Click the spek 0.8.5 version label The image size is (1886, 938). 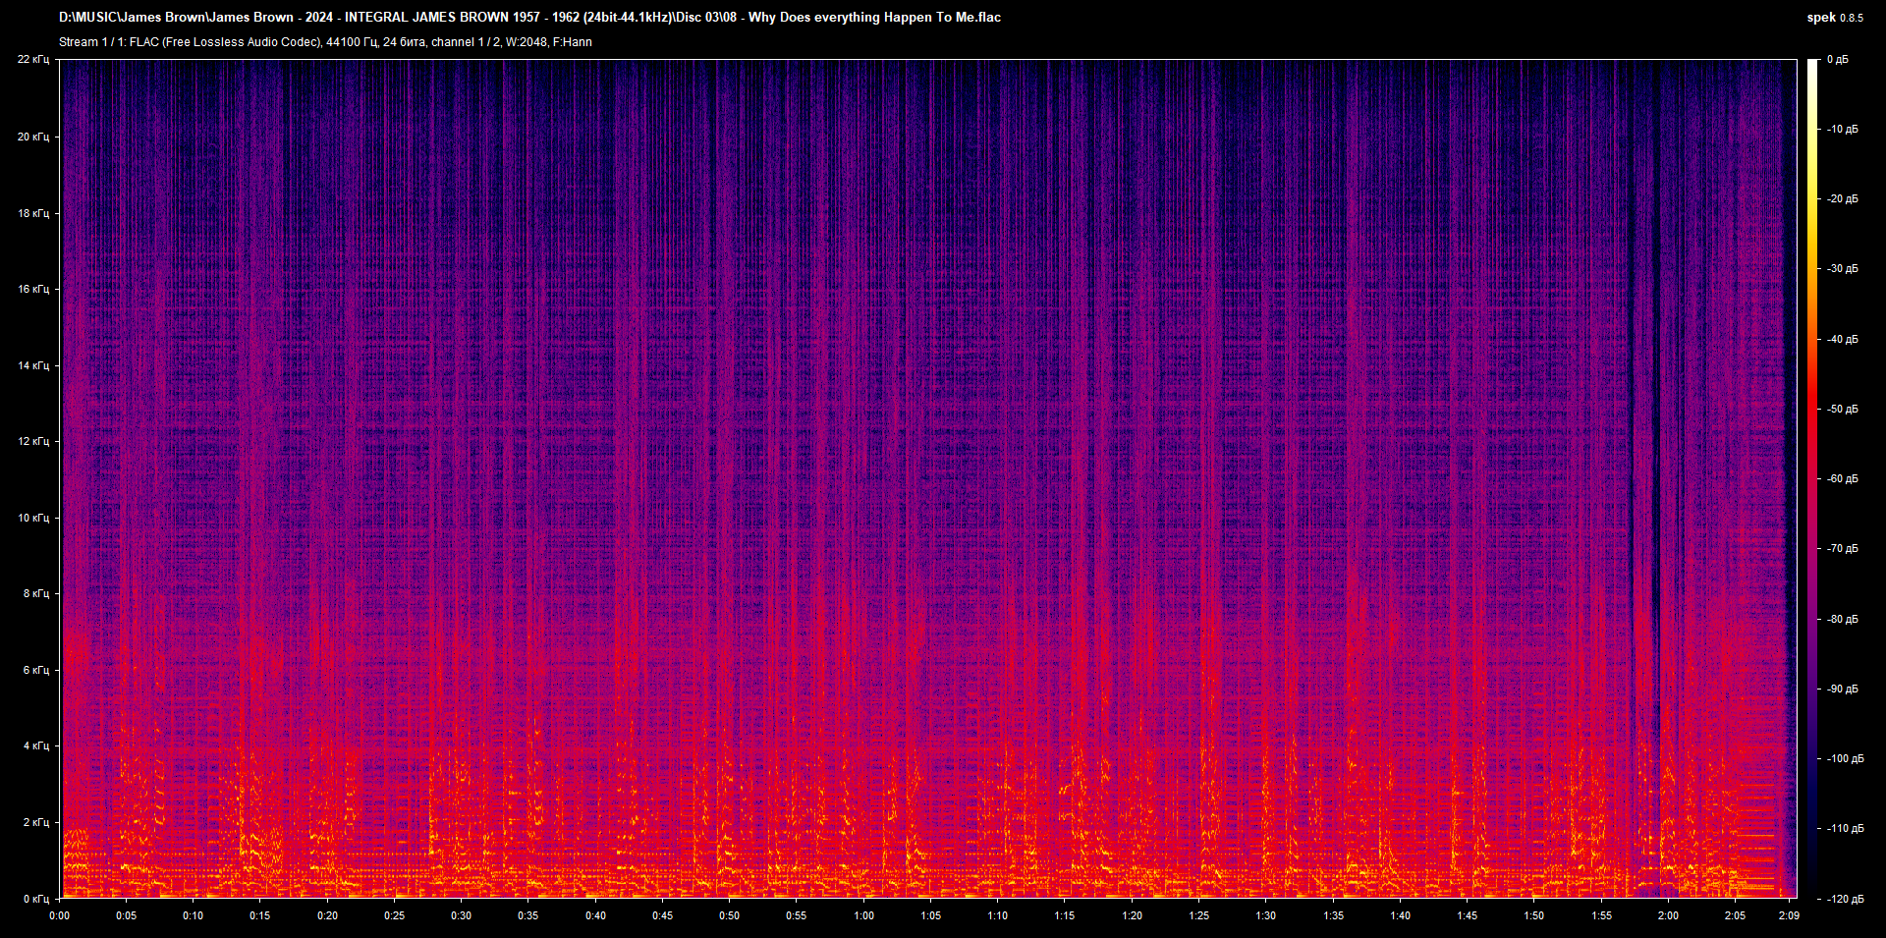pos(1835,18)
